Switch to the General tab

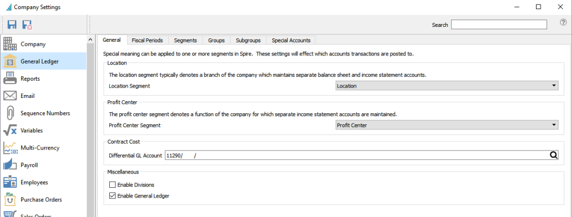(112, 40)
